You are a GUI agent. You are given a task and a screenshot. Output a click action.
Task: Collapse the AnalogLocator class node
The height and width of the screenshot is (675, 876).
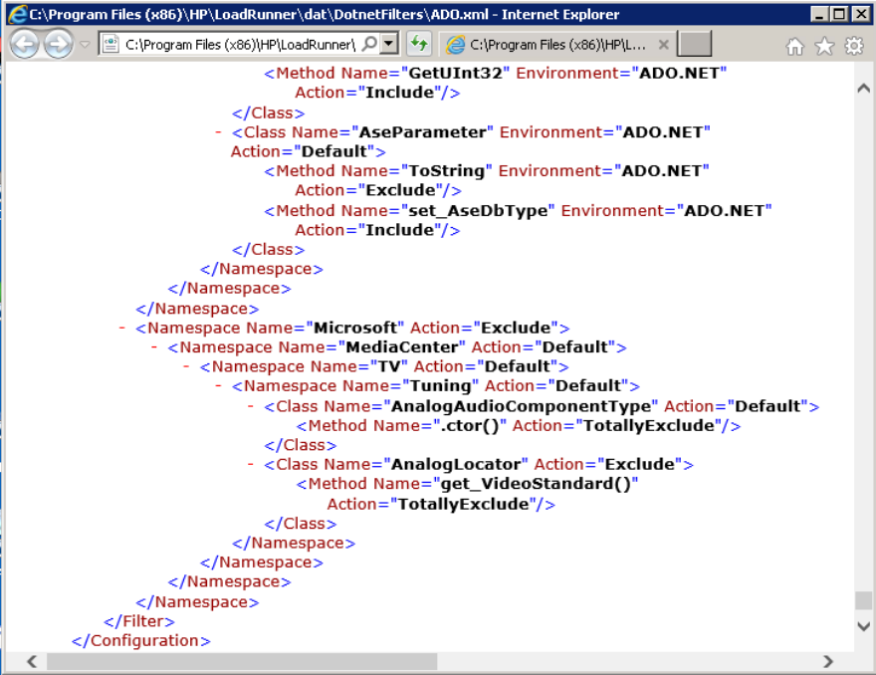point(250,464)
